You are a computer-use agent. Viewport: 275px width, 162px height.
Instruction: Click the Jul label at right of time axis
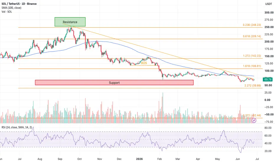tap(257, 159)
